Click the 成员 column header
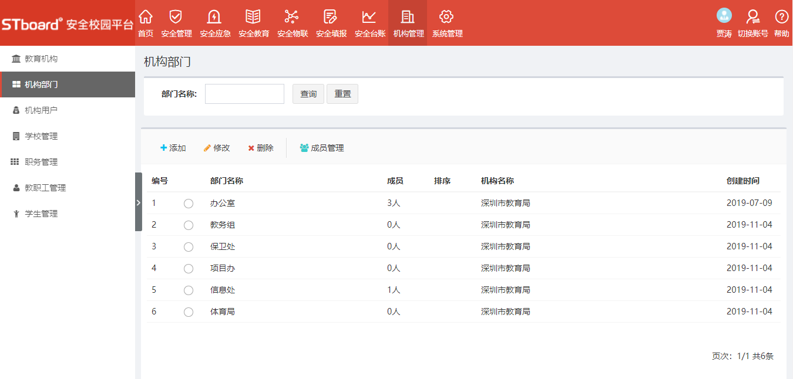This screenshot has height=379, width=793. (395, 181)
